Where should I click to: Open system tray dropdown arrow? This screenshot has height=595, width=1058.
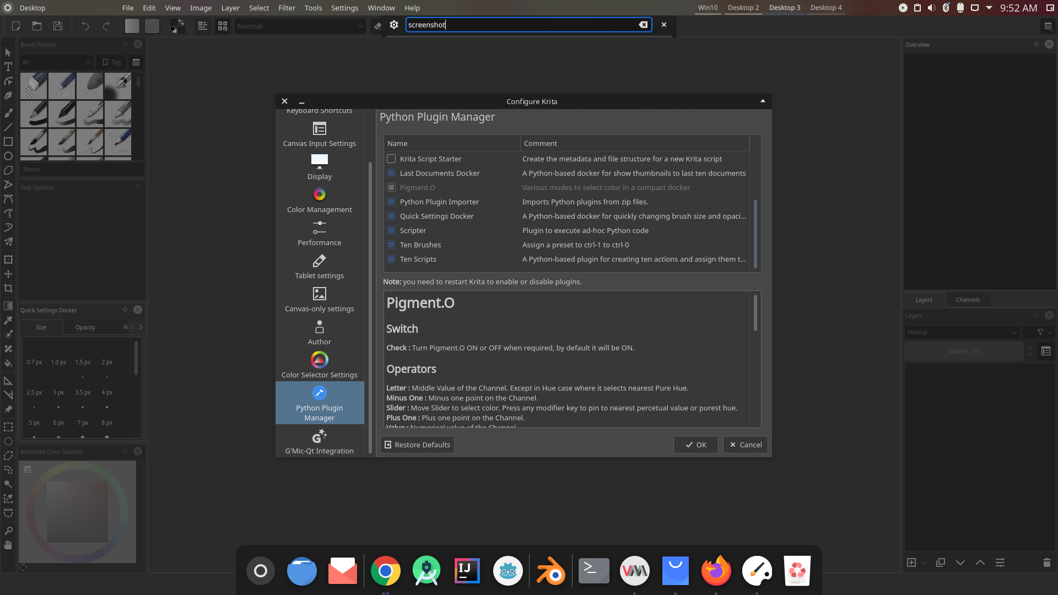click(x=989, y=8)
